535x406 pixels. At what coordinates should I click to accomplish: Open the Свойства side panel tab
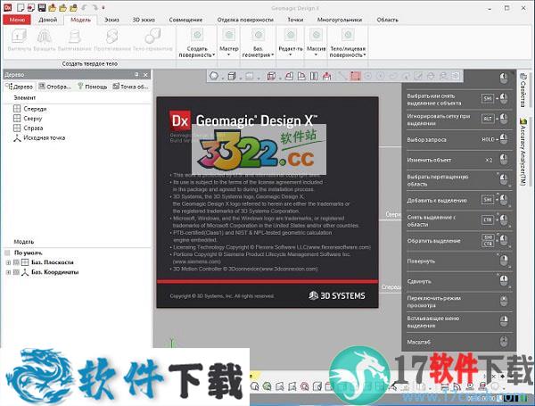click(523, 89)
